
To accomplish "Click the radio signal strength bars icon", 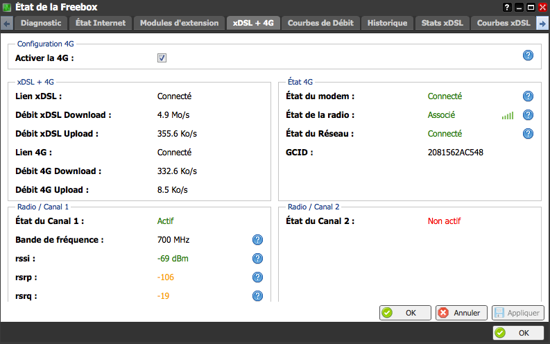I will [508, 116].
